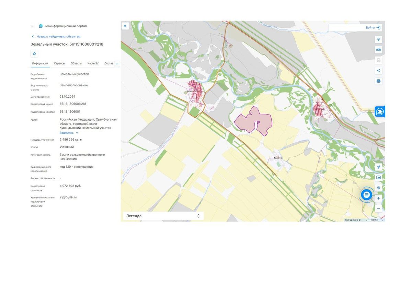Image resolution: width=412 pixels, height=291 pixels.
Task: Activate the ruler measurement tool
Action: [x=378, y=50]
